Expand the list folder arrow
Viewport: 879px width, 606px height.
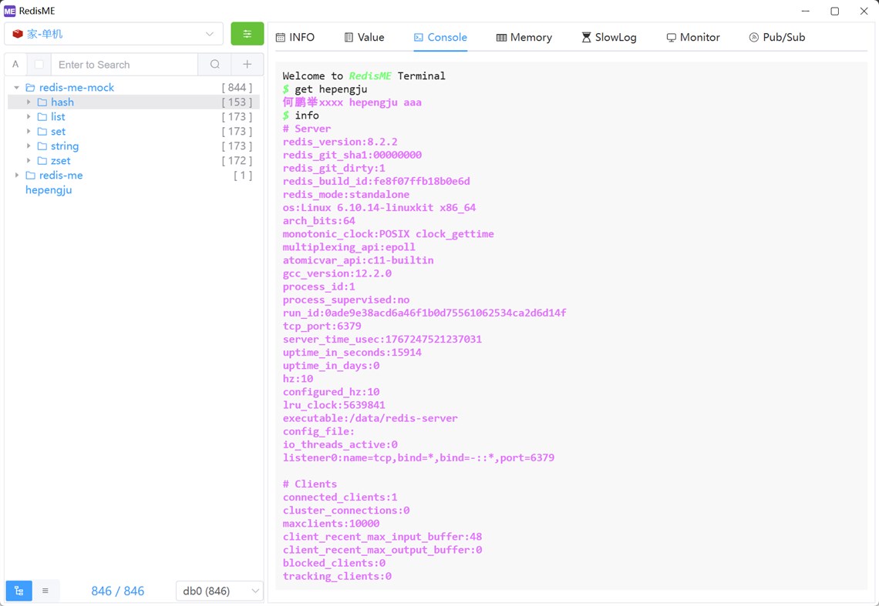point(29,116)
